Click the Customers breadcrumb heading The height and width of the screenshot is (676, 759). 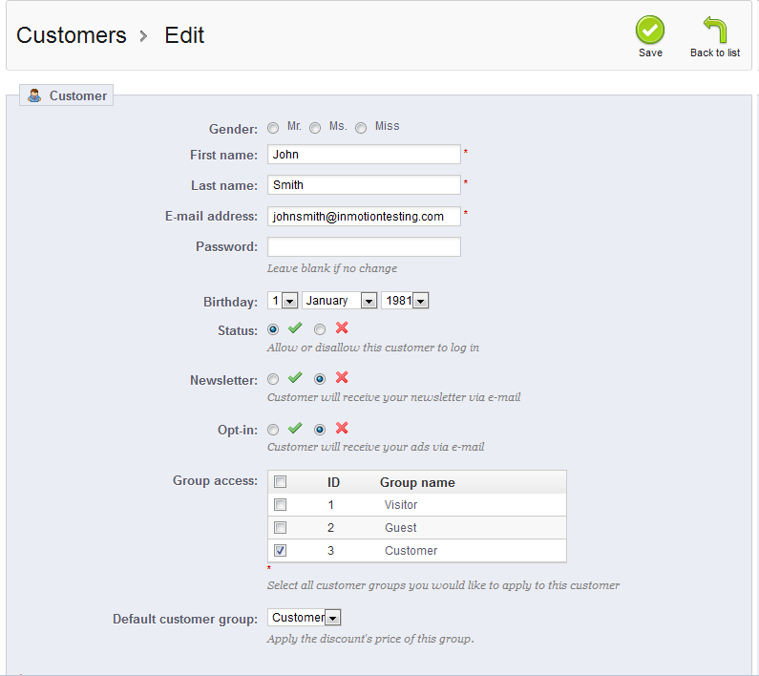coord(72,35)
